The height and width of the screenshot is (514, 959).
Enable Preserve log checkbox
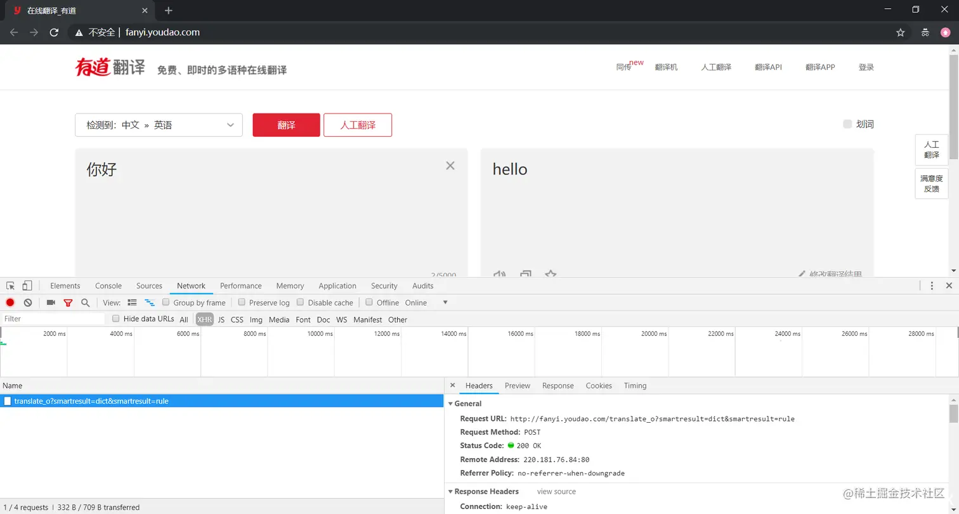tap(242, 302)
